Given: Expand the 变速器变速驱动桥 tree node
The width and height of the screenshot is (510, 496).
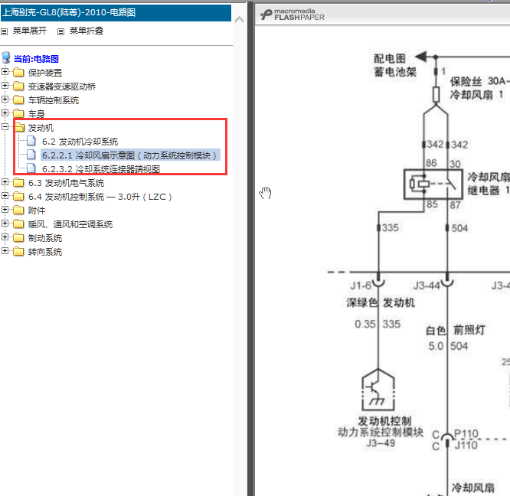Looking at the screenshot, I should [5, 85].
